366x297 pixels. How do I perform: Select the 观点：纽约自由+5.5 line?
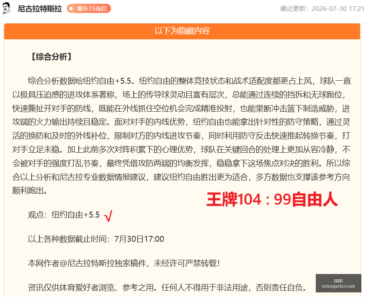pos(64,215)
